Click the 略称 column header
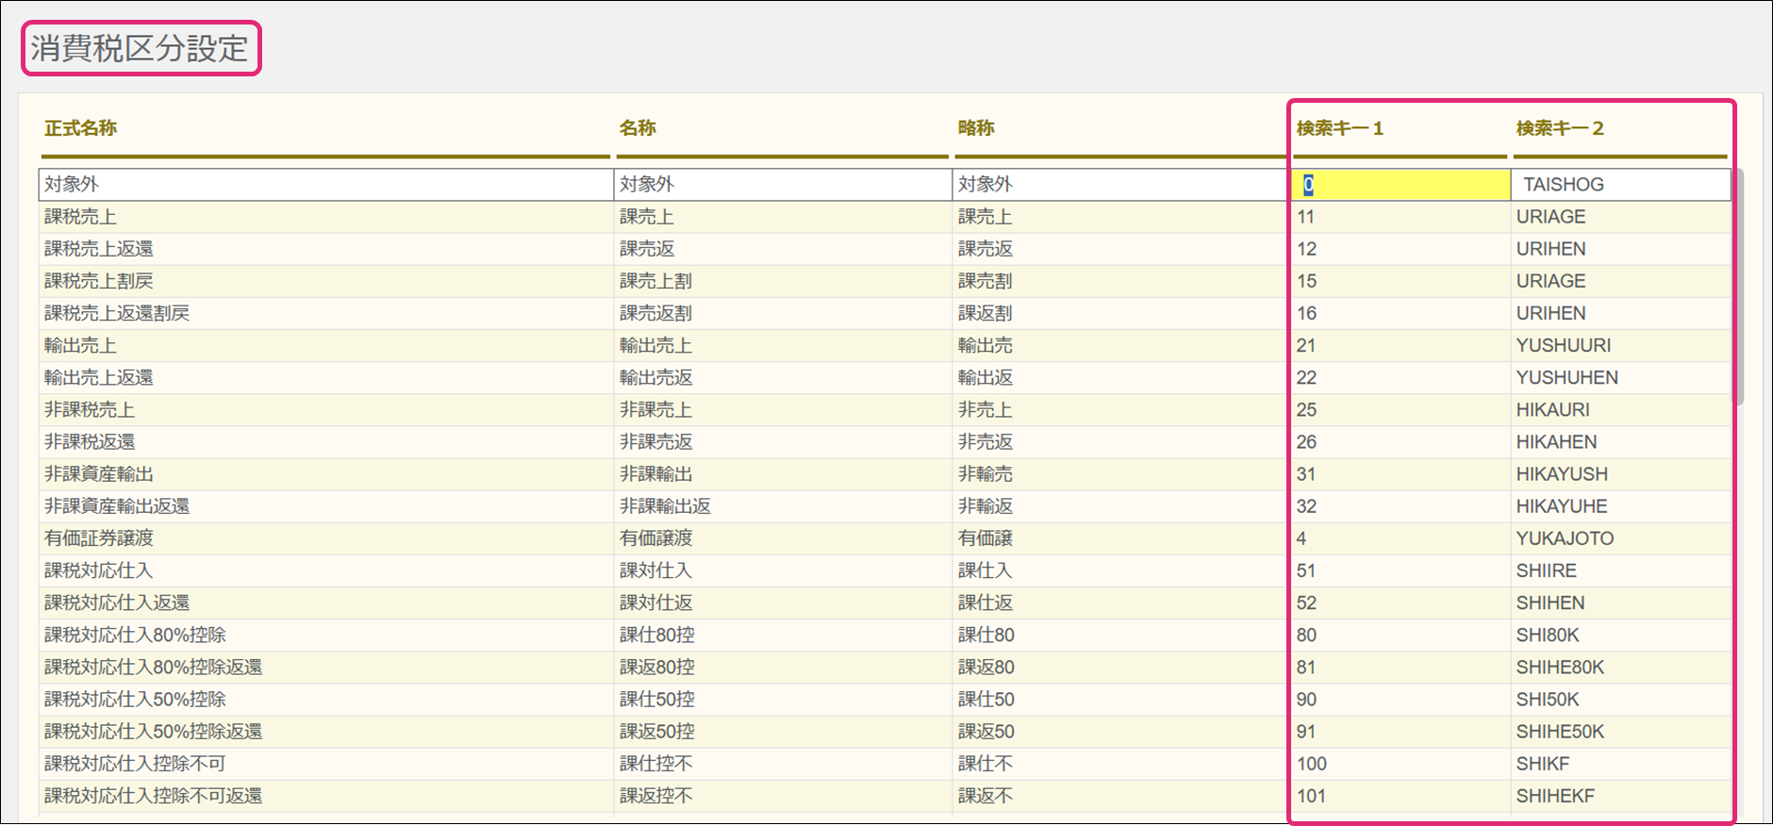The height and width of the screenshot is (826, 1773). click(976, 128)
